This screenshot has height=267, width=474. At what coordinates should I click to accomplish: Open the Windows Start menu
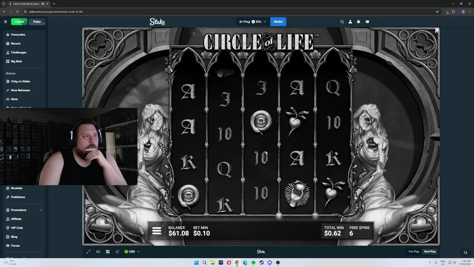(x=196, y=263)
